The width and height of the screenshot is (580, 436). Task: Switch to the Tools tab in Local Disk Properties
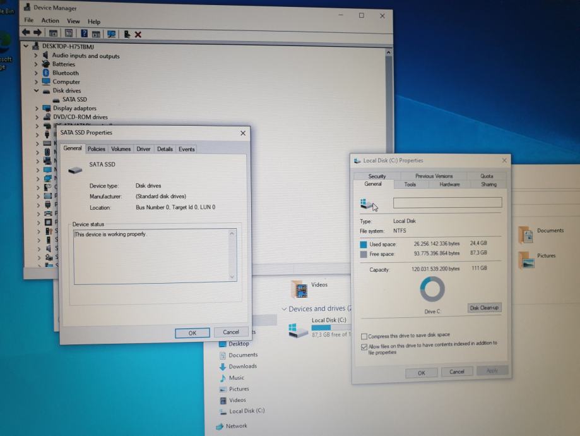click(410, 185)
